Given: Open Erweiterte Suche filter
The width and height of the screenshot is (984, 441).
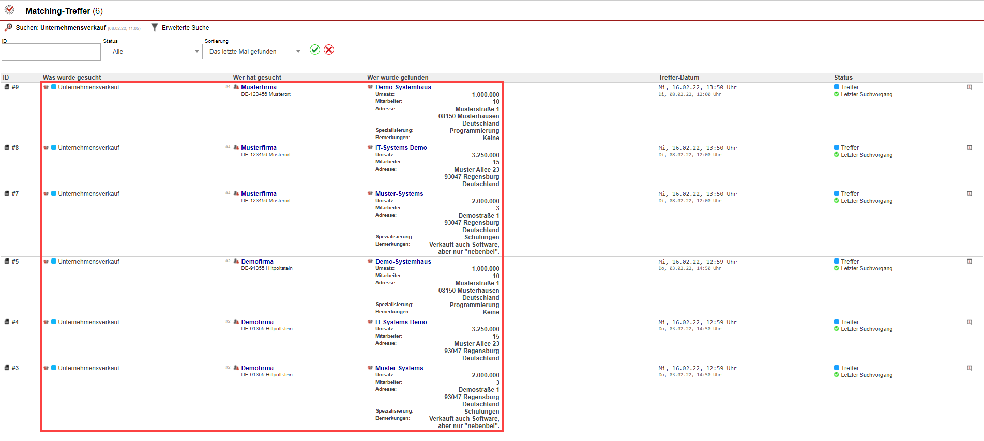Looking at the screenshot, I should [180, 27].
